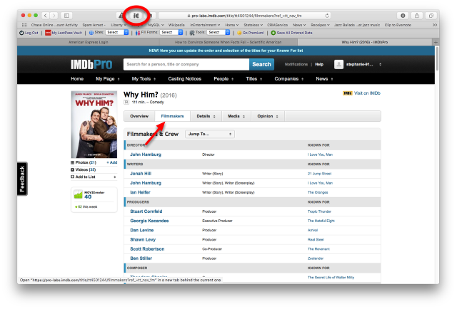Click the Log Out power icon
Image resolution: width=457 pixels, height=309 pixels.
tap(21, 33)
